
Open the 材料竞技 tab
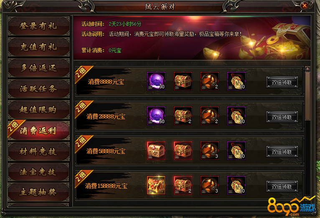[38, 151]
